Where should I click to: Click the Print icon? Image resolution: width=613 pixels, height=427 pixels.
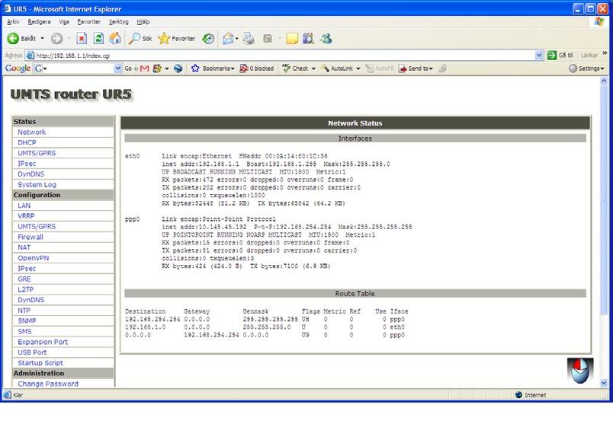(x=249, y=38)
